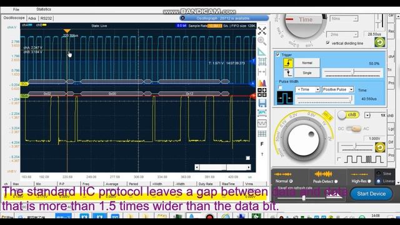This screenshot has height=225, width=400.
Task: Click the small T toolbar icon
Action: [262, 154]
